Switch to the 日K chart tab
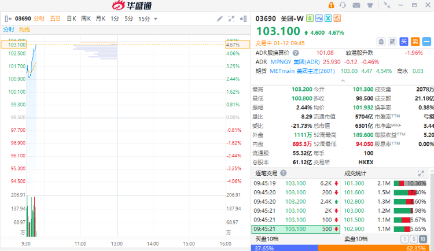434x251 pixels. pyautogui.click(x=71, y=19)
